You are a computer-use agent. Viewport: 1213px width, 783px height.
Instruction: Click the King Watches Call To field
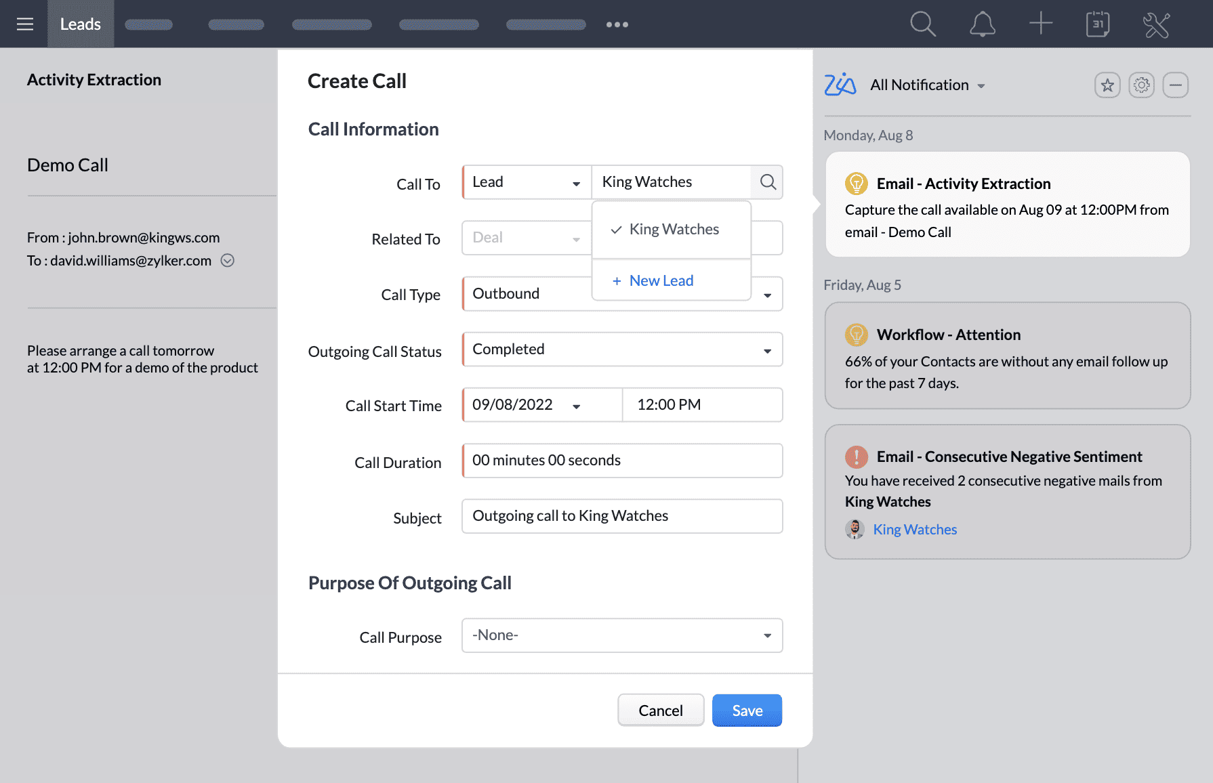coord(672,182)
